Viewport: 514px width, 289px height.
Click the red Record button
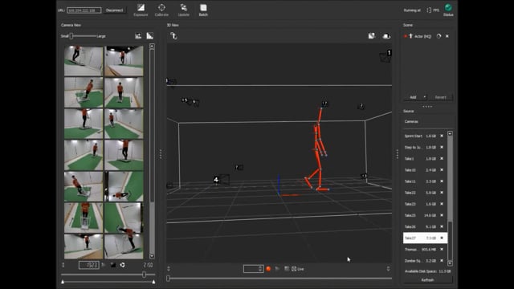[x=268, y=269]
